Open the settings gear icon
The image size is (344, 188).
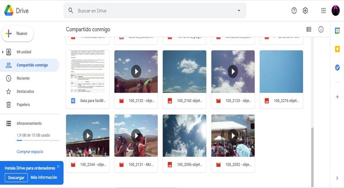point(305,11)
